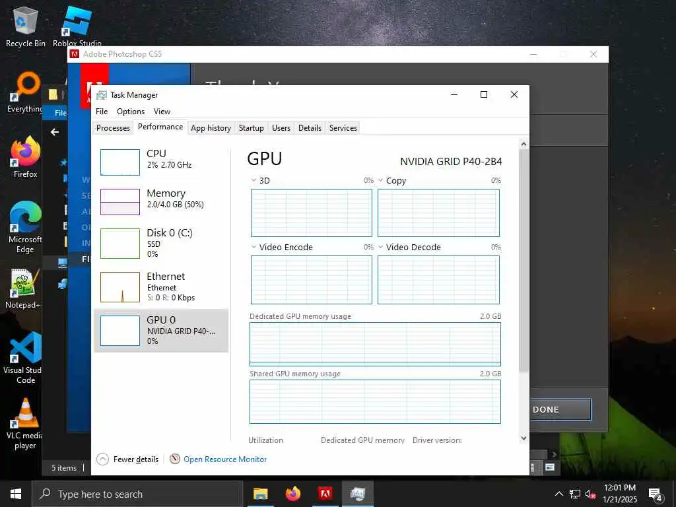Switch to Firefox in the taskbar
Screen dimensions: 676x507
point(293,494)
